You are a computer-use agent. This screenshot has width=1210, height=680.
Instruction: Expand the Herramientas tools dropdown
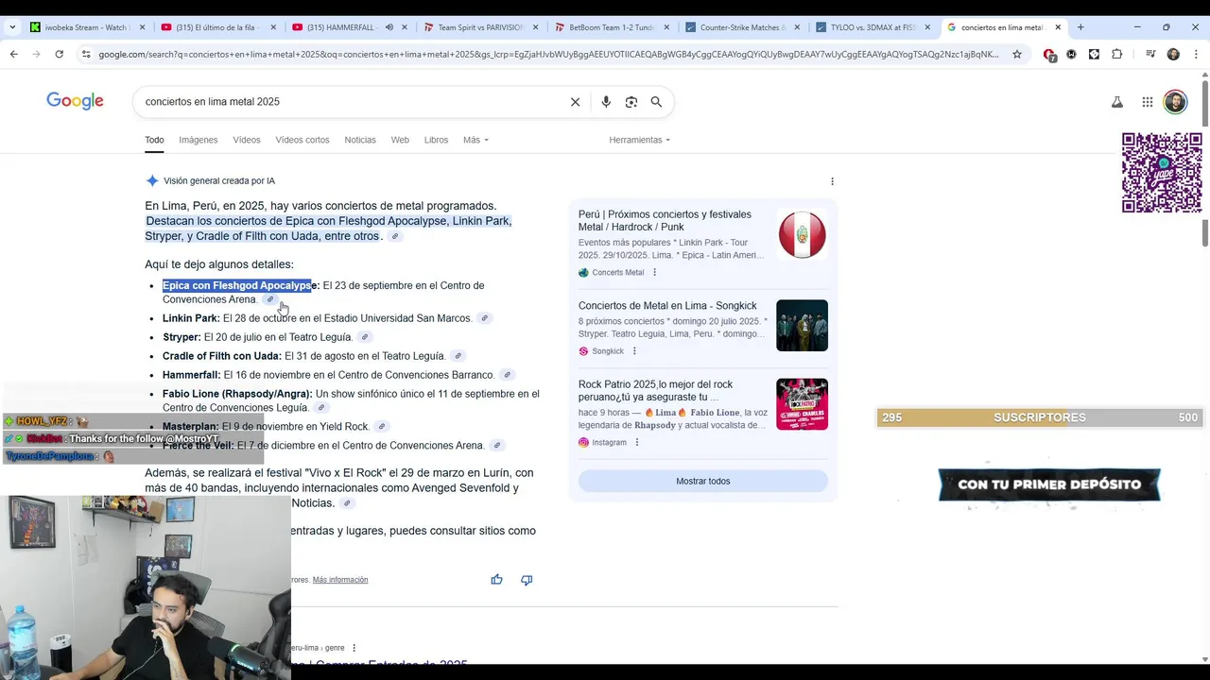click(639, 140)
